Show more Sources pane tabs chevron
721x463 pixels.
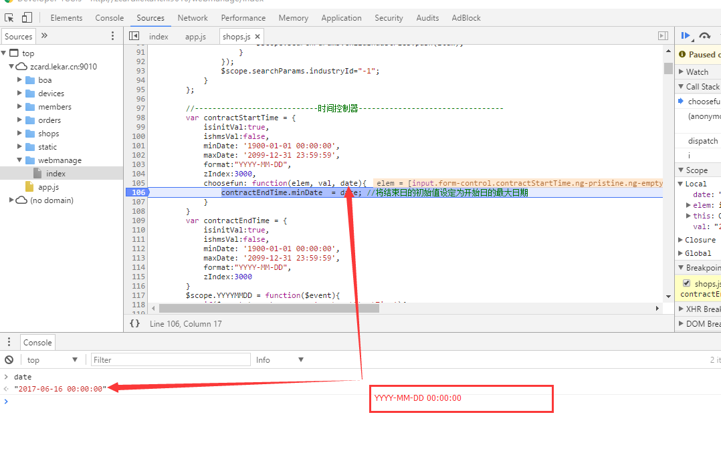coord(44,36)
